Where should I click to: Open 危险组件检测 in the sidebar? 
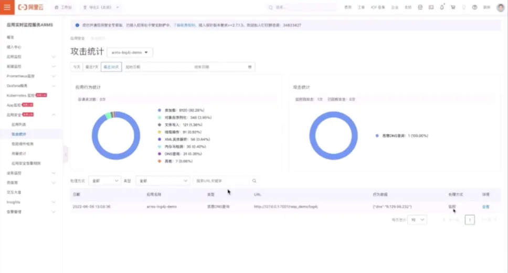tap(23, 144)
